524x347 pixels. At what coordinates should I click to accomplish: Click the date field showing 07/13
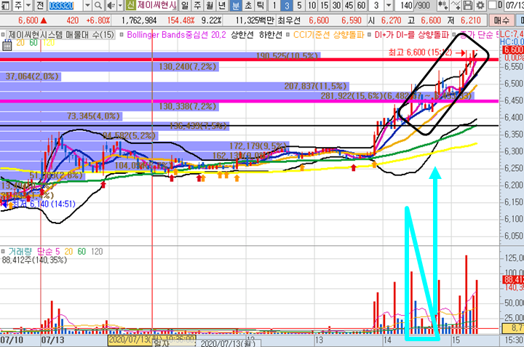pyautogui.click(x=514, y=5)
